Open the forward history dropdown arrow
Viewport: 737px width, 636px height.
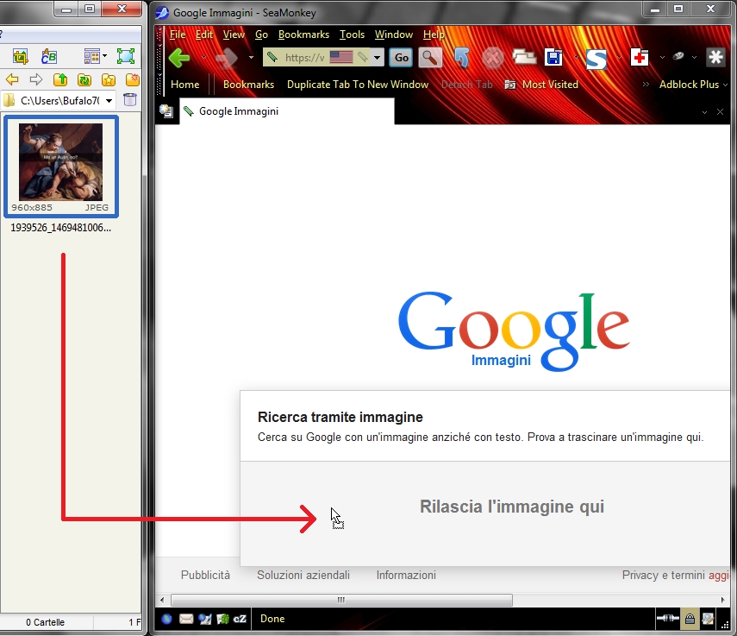(x=251, y=58)
